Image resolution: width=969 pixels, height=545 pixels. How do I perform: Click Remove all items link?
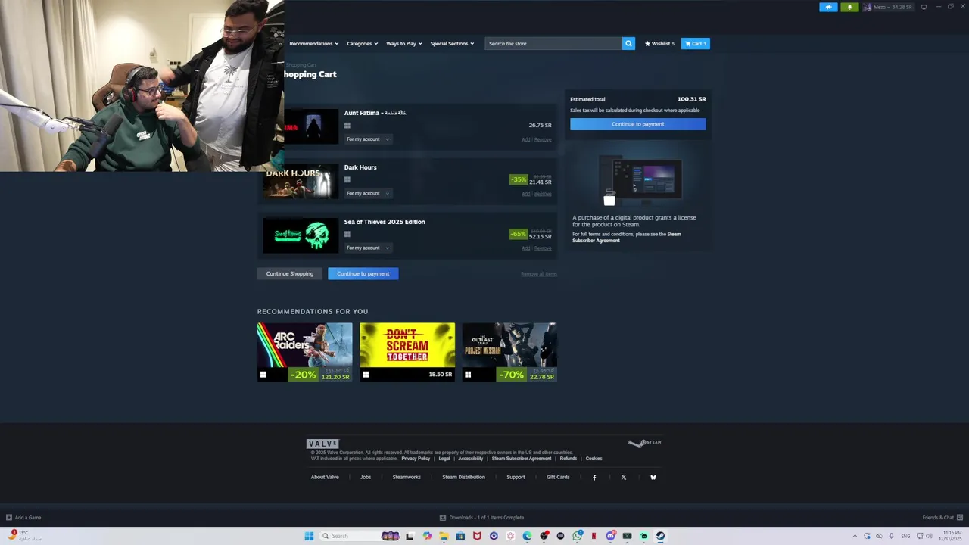[x=539, y=274]
